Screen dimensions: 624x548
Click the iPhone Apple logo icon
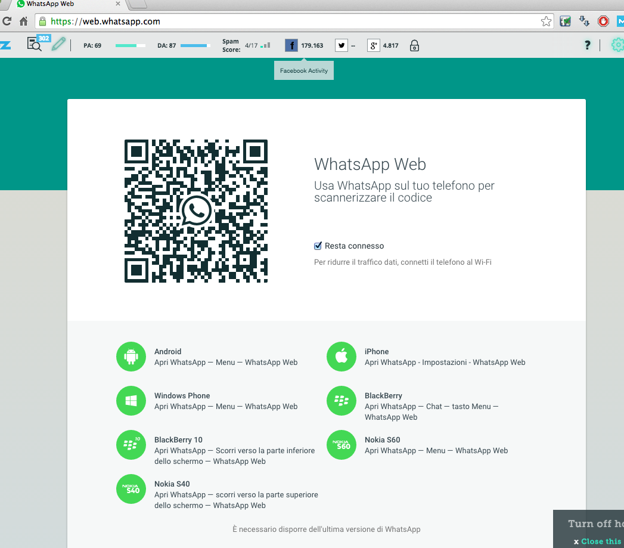point(342,357)
